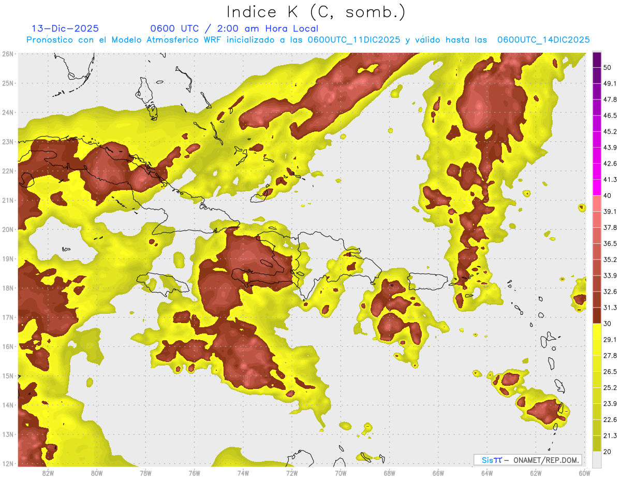
Task: Pick the dark brown band between 30 and 31.3
Action: [597, 315]
